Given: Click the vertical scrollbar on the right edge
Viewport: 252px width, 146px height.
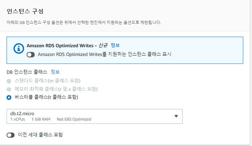Looking at the screenshot, I should (251, 73).
